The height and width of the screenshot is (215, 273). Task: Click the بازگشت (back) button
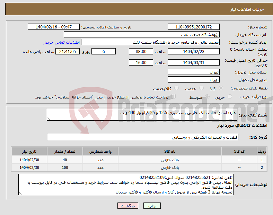pos(128,206)
